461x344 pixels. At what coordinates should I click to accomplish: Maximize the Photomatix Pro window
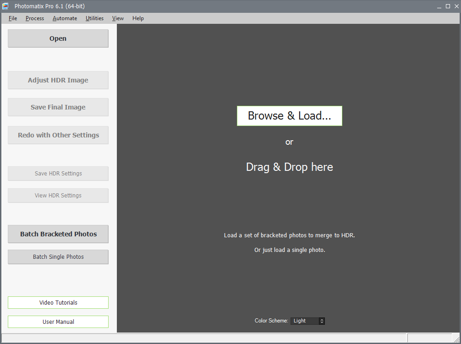[448, 6]
